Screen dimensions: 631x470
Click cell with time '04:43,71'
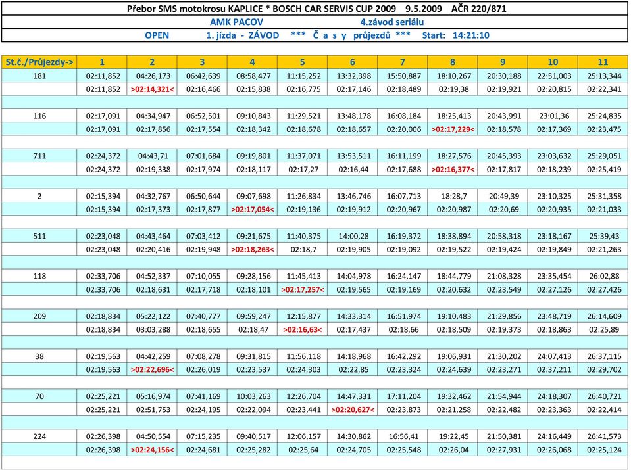pyautogui.click(x=152, y=156)
